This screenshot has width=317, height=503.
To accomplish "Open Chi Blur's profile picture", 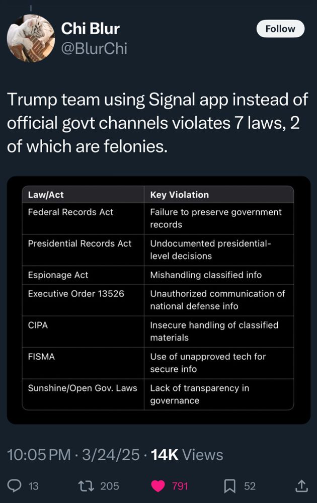I will click(x=30, y=39).
